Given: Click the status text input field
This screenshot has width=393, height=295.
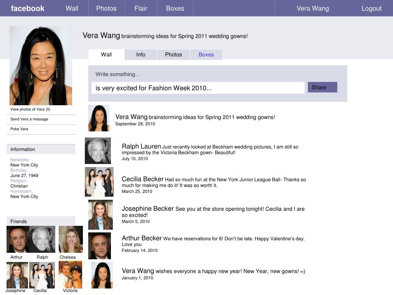Looking at the screenshot, I should click(x=198, y=88).
